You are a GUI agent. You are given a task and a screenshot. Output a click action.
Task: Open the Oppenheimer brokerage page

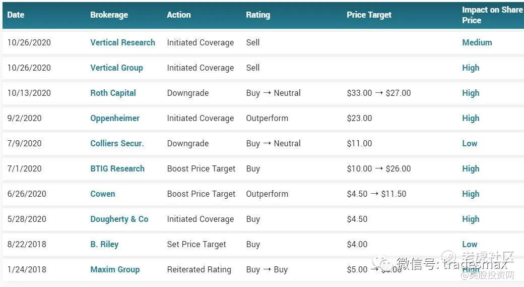tap(115, 119)
